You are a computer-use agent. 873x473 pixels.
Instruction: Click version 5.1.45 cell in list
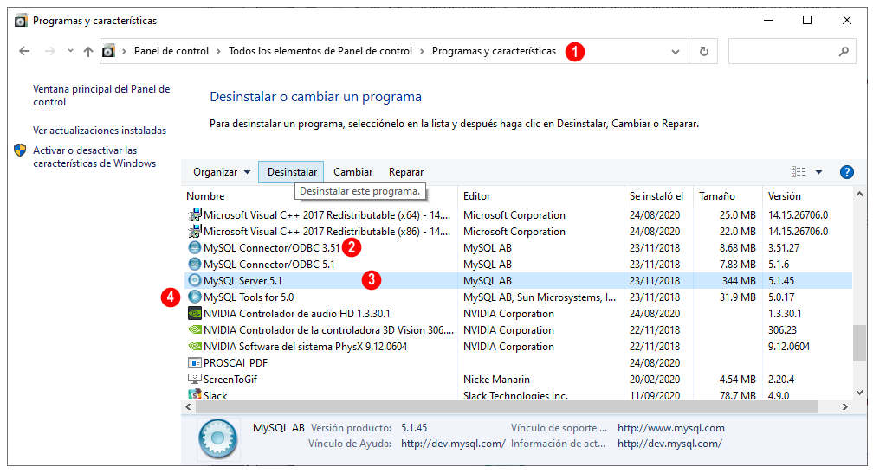point(781,281)
